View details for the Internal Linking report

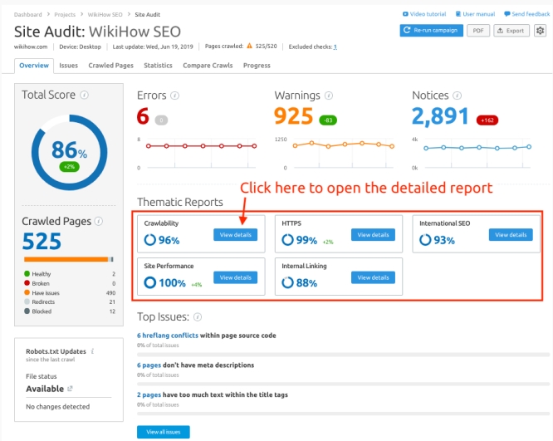point(373,277)
